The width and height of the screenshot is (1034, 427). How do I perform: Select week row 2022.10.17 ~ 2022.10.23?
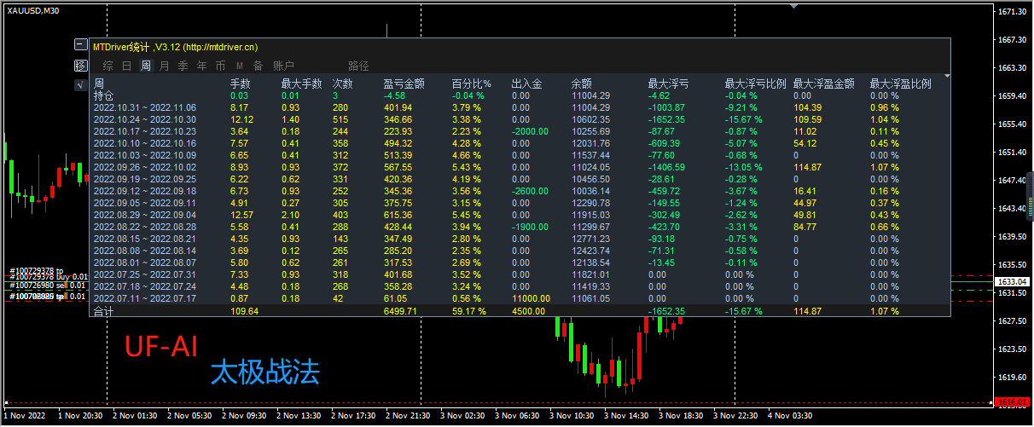point(145,132)
